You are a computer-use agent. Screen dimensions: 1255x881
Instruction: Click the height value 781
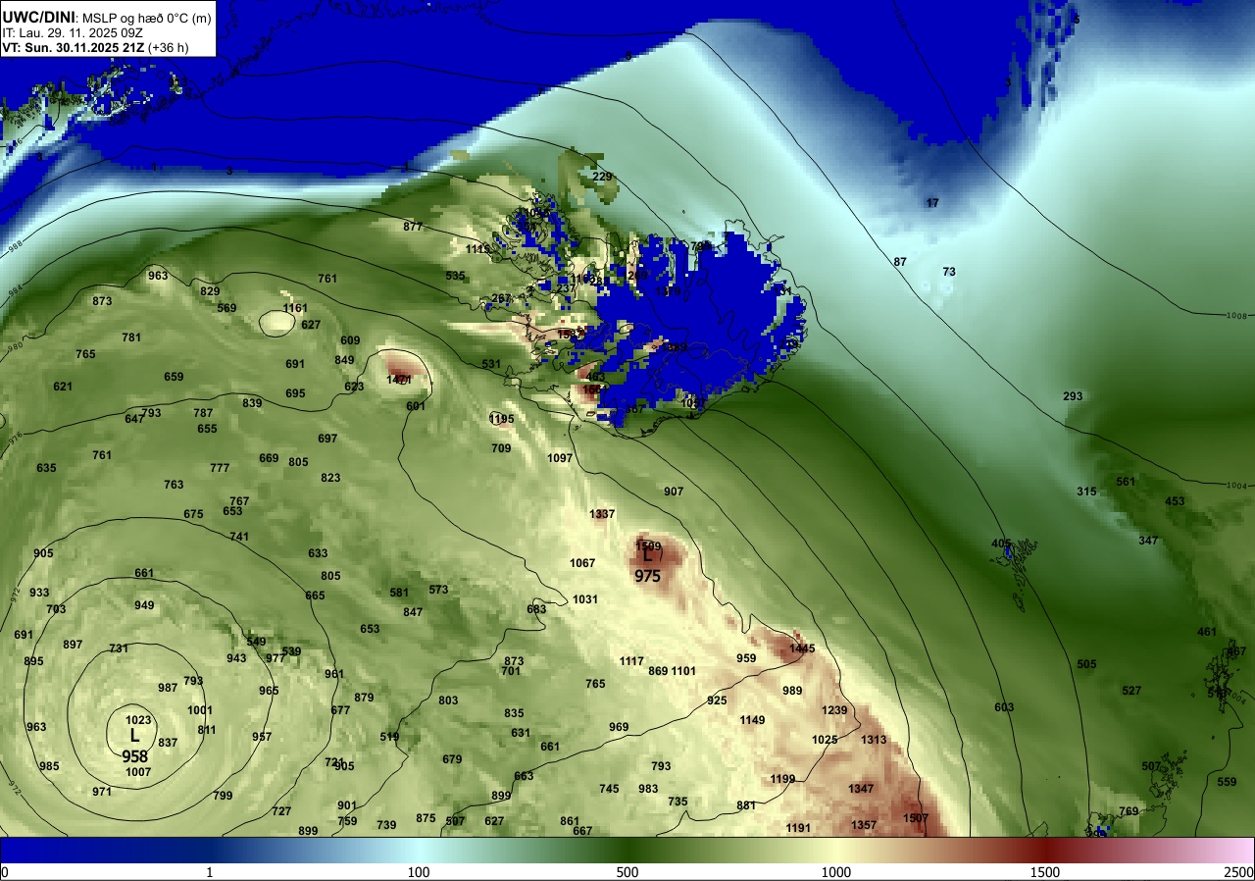click(131, 337)
